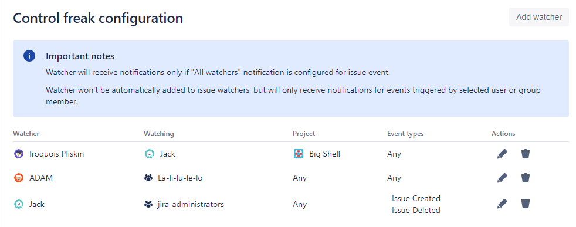Delete the Iroquois Pliskin watcher row
576x227 pixels.
tap(526, 154)
